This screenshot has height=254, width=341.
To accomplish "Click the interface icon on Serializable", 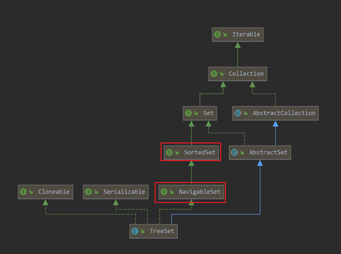I will [x=88, y=192].
